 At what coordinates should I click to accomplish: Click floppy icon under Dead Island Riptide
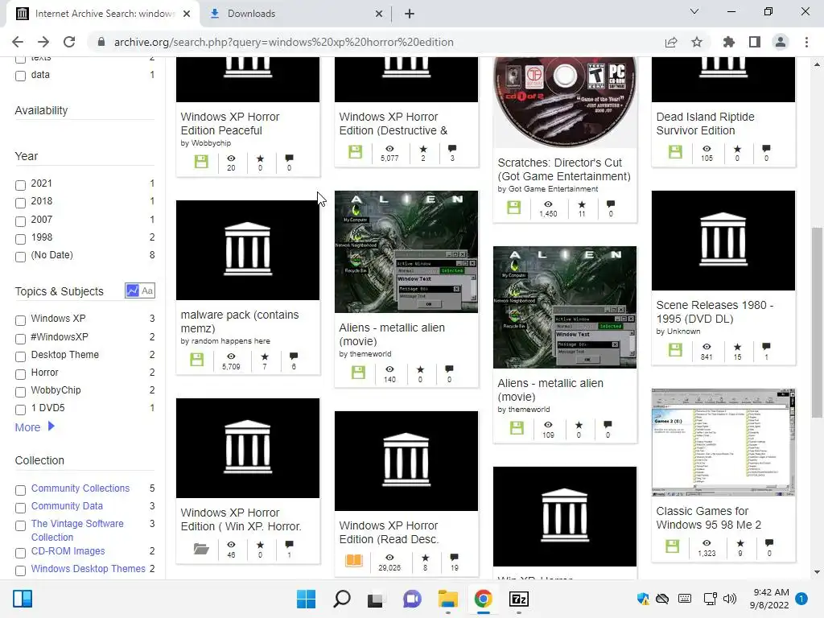tap(675, 152)
